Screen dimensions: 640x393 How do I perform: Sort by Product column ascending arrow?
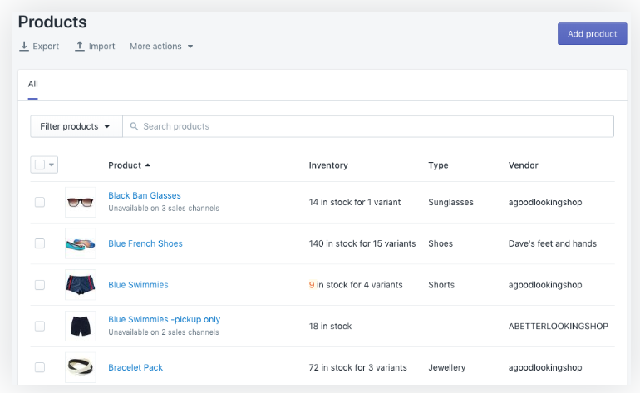tap(148, 165)
